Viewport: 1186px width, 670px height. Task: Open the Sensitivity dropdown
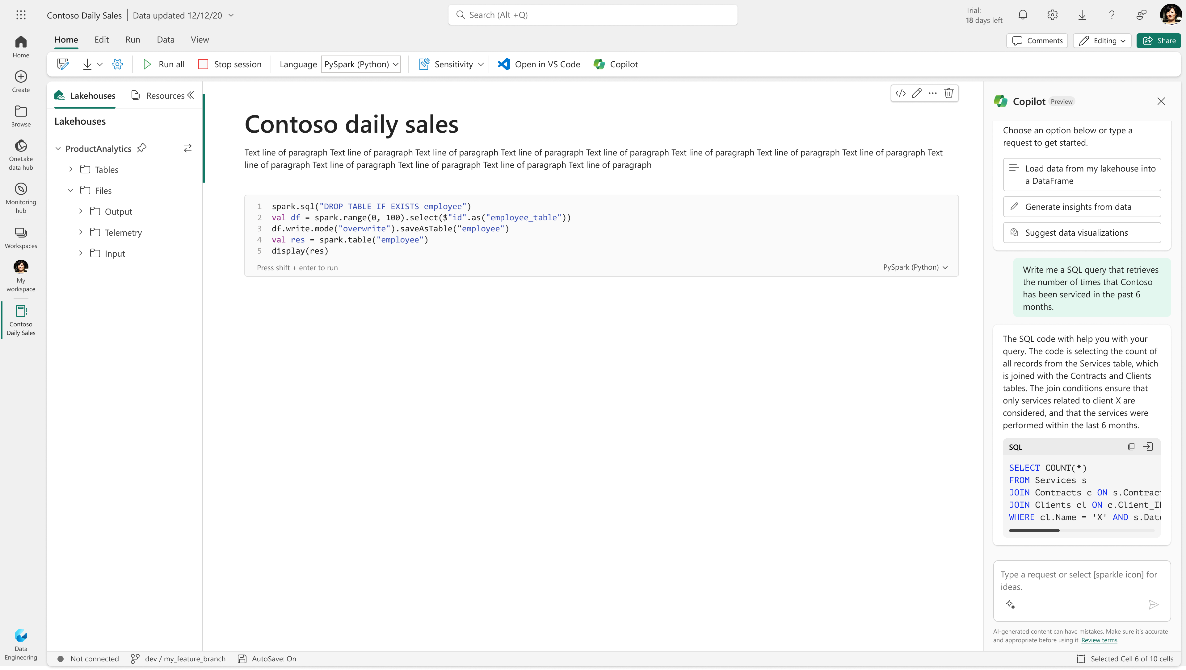point(451,64)
